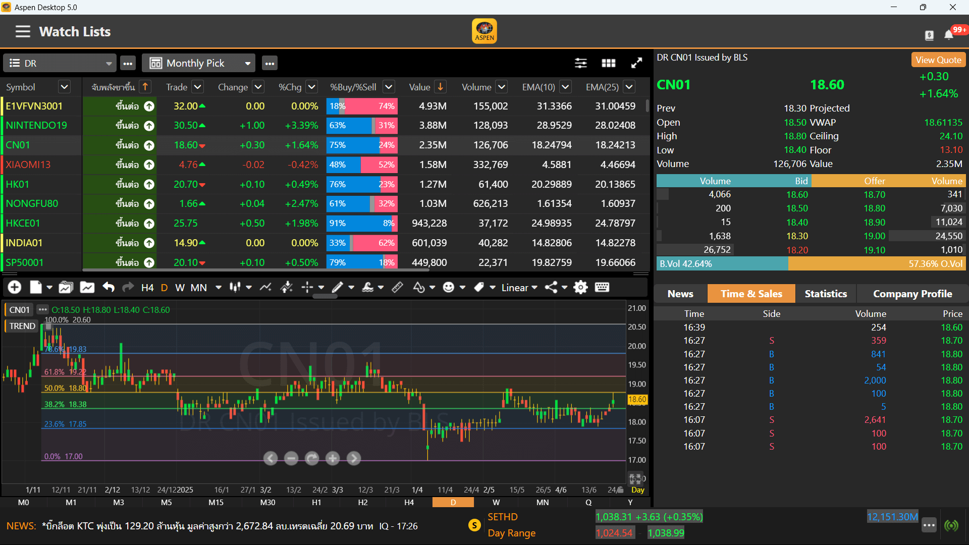The height and width of the screenshot is (545, 969).
Task: Switch bottom timeframe bar to M30
Action: [267, 503]
